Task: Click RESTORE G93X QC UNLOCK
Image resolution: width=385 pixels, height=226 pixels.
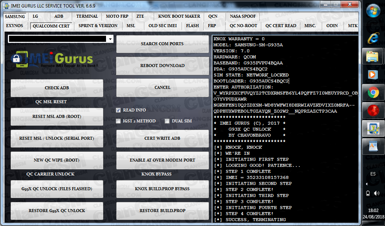Action: point(57,211)
